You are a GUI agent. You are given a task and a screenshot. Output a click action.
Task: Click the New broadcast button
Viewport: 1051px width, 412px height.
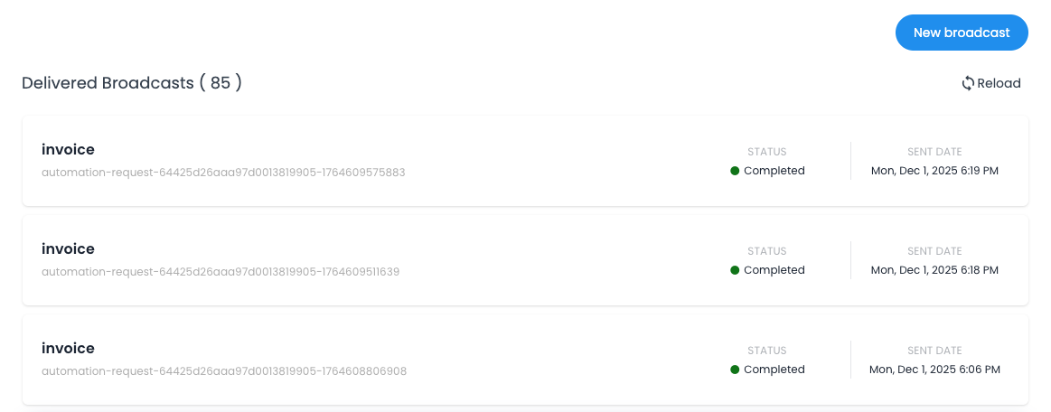[x=962, y=33]
